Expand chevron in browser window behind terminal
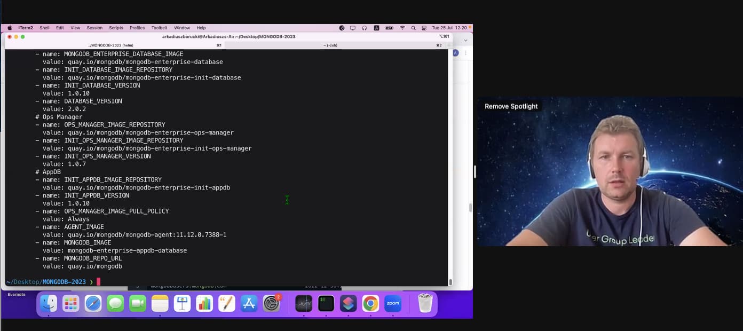 click(x=465, y=40)
